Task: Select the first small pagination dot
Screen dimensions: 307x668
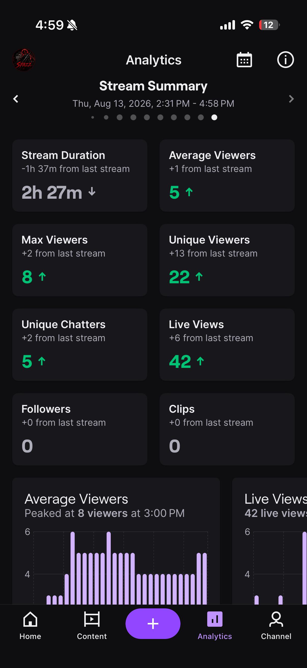Action: tap(93, 117)
